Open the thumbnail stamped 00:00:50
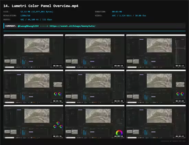 [94, 51]
